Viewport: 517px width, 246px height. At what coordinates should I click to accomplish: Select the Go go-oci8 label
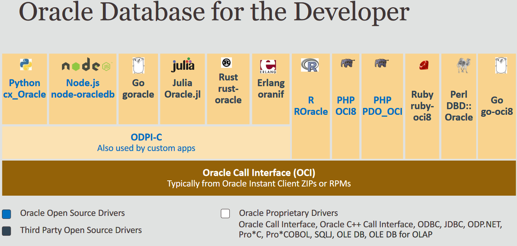pos(497,106)
